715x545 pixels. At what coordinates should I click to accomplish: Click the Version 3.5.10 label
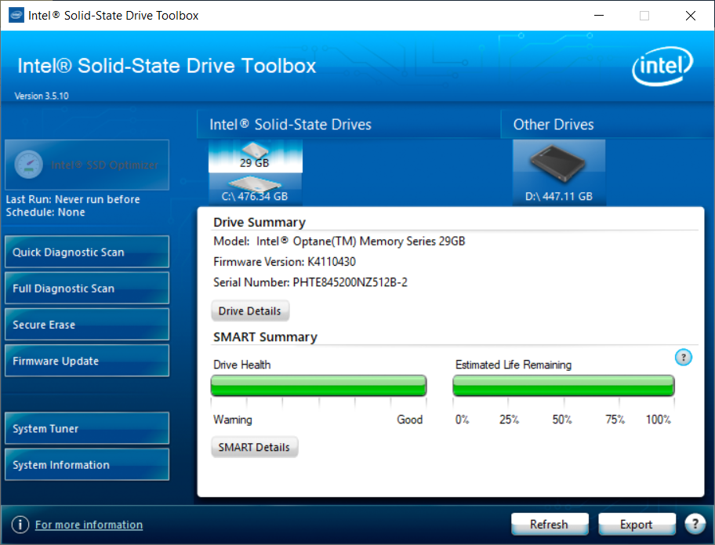pos(42,96)
